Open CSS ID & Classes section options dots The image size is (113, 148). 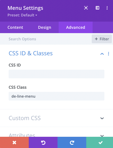pos(108,54)
